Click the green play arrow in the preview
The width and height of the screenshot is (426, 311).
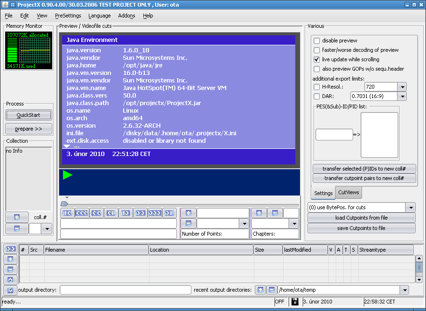(x=67, y=175)
